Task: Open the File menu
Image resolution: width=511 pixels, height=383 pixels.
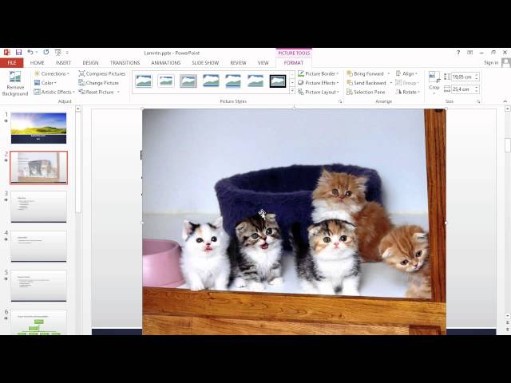Action: coord(12,62)
